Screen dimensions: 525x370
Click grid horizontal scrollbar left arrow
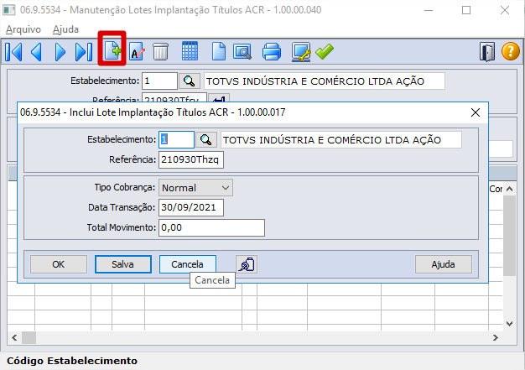(x=14, y=338)
